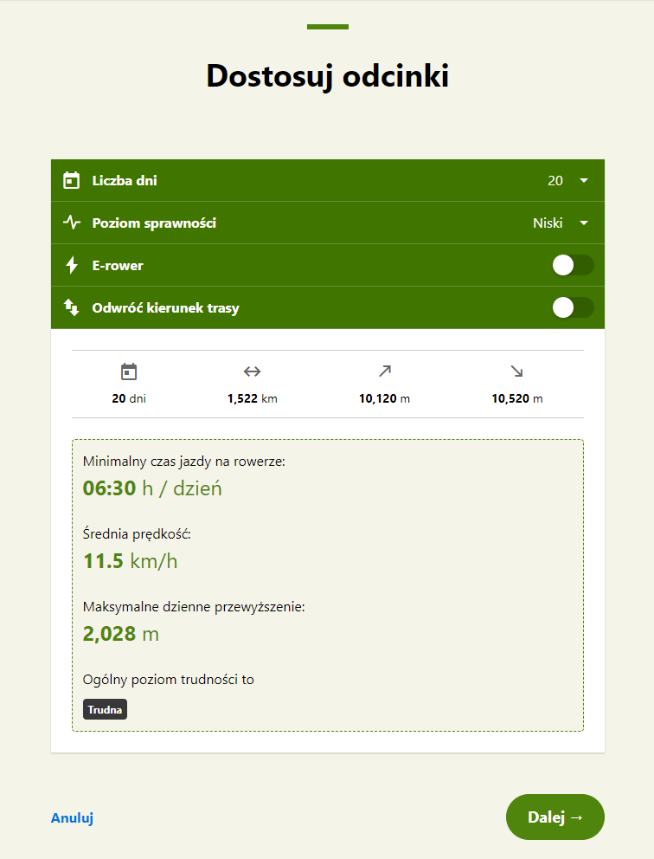Toggle the Odwróć kierunek trasy switch

click(573, 307)
